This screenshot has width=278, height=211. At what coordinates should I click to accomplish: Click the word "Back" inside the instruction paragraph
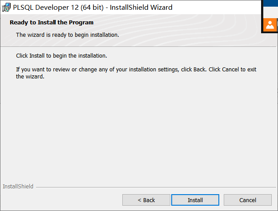200,70
